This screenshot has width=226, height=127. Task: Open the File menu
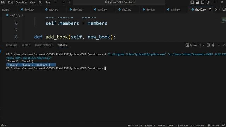coord(3,2)
